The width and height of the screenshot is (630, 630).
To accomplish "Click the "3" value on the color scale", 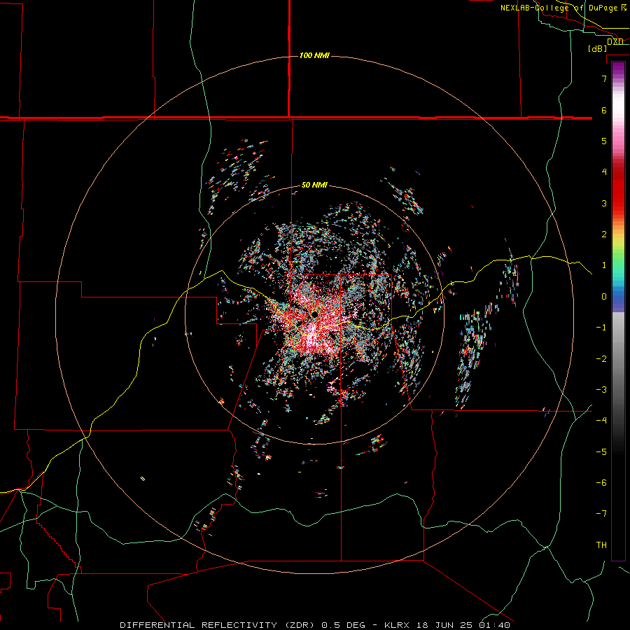I will tap(604, 203).
